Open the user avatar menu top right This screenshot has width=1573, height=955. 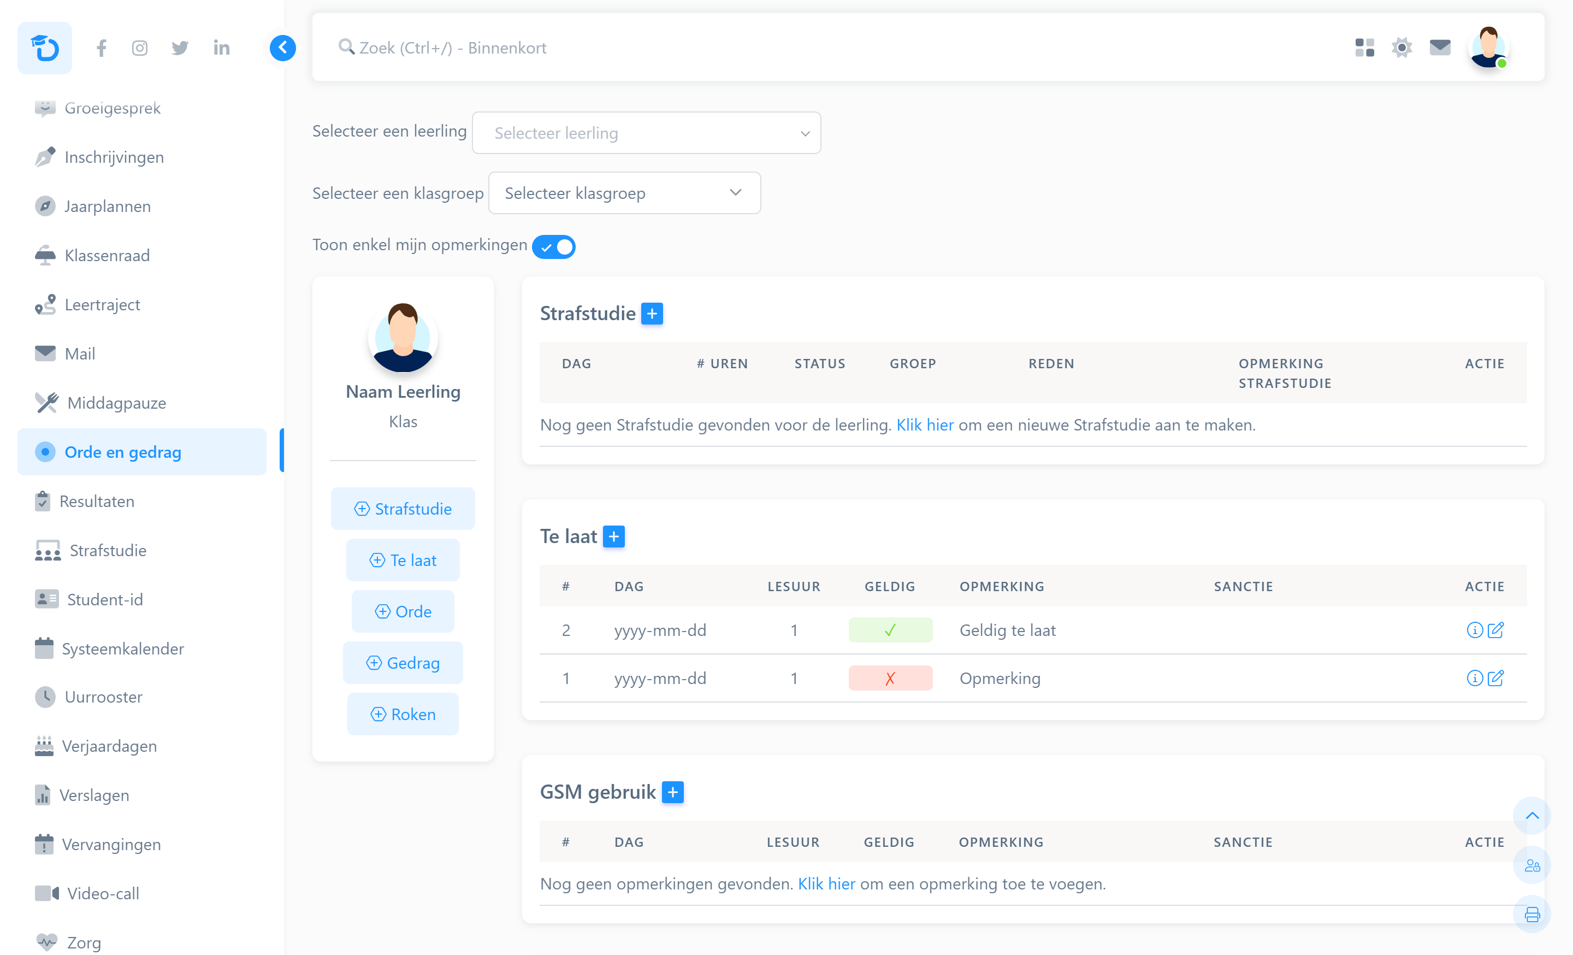click(x=1488, y=47)
